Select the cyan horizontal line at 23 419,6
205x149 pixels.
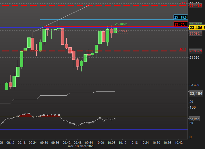(x=114, y=20)
